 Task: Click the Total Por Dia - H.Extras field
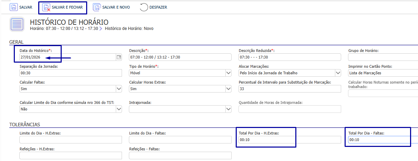[289, 140]
